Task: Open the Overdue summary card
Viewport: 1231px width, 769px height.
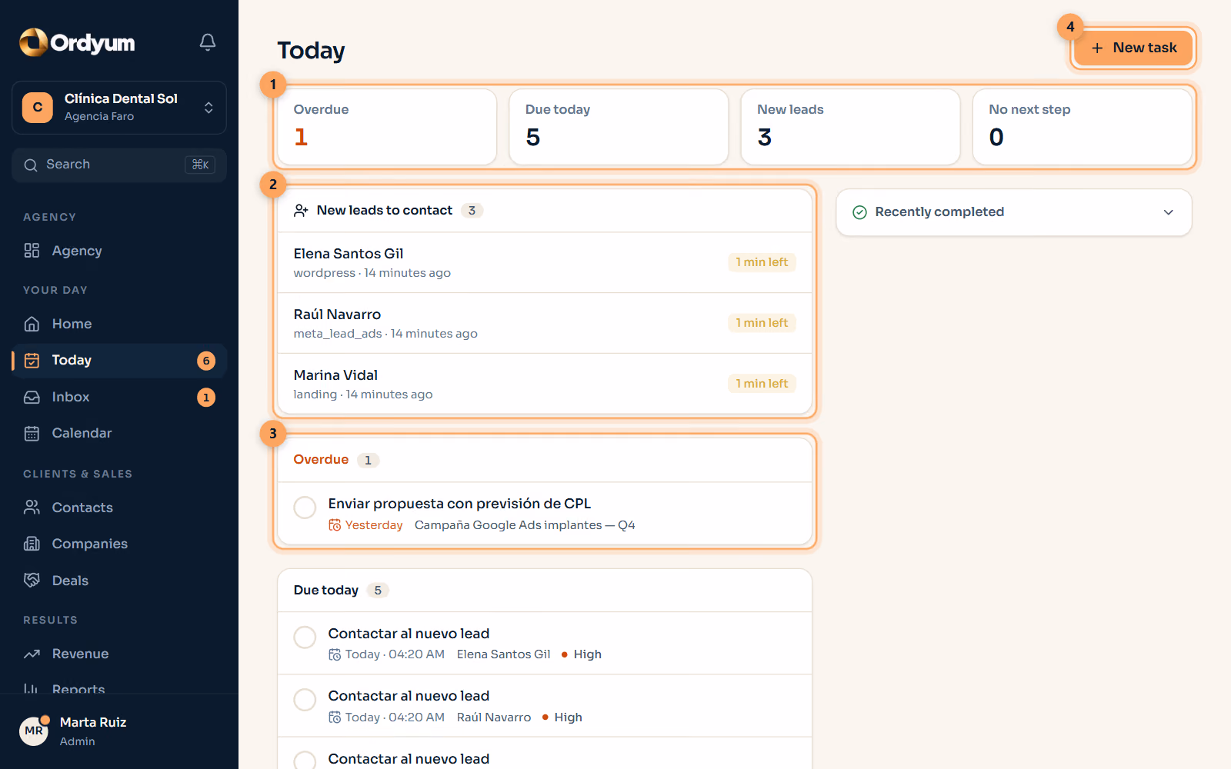Action: coord(387,127)
